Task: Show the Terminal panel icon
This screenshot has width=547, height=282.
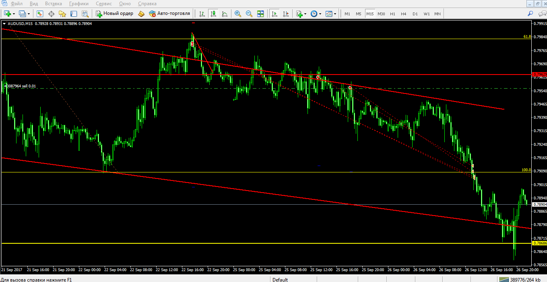Action: 74,14
